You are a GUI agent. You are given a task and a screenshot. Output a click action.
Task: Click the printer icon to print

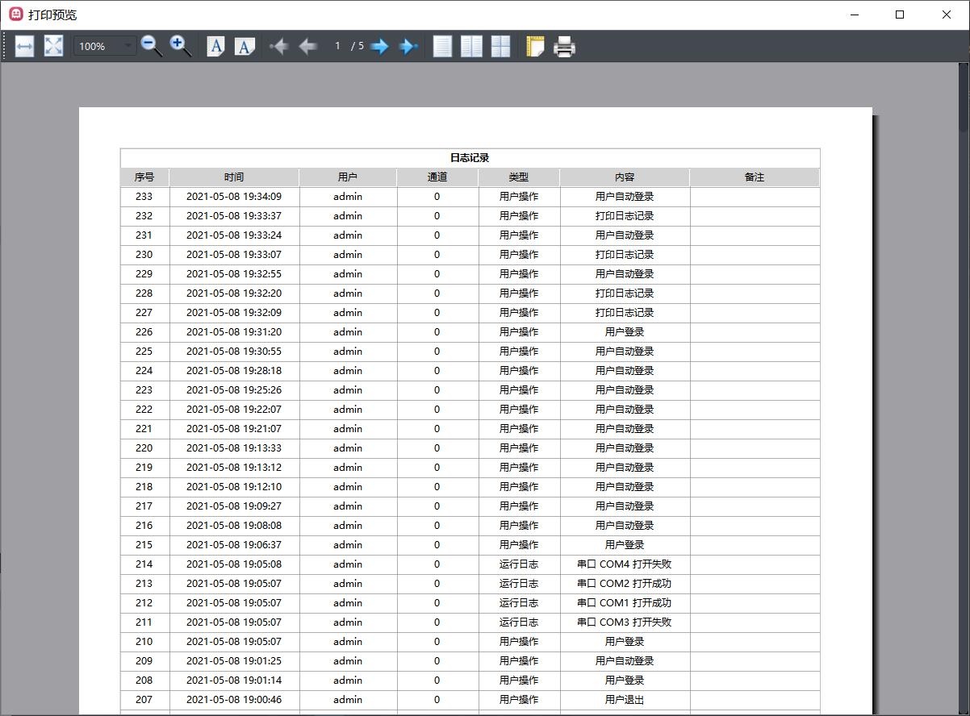tap(564, 47)
